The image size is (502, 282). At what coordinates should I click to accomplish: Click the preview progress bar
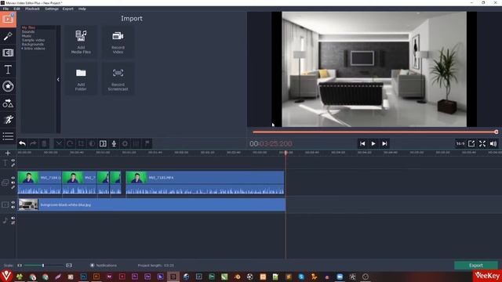click(x=375, y=132)
